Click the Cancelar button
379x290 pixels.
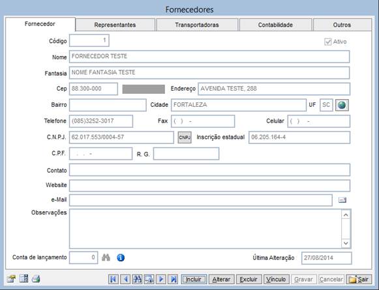tap(331, 280)
